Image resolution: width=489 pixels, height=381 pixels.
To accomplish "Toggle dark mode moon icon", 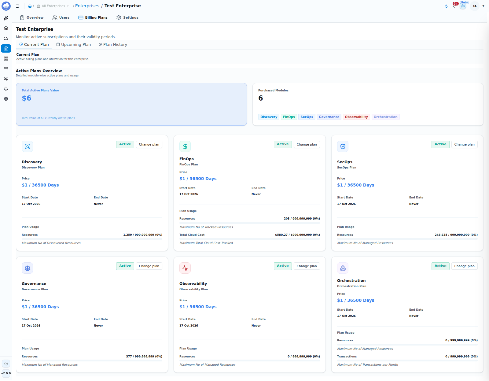I will [447, 6].
